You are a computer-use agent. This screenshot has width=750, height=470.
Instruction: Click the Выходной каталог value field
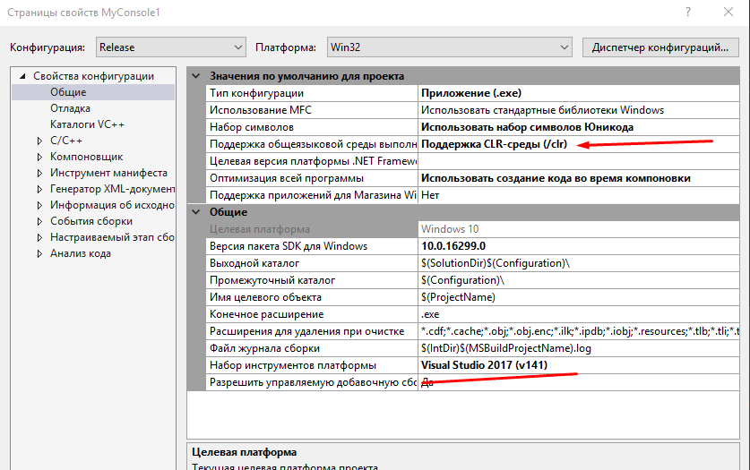pos(495,263)
